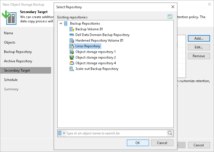Click the Remove button in the wizard

click(199, 56)
